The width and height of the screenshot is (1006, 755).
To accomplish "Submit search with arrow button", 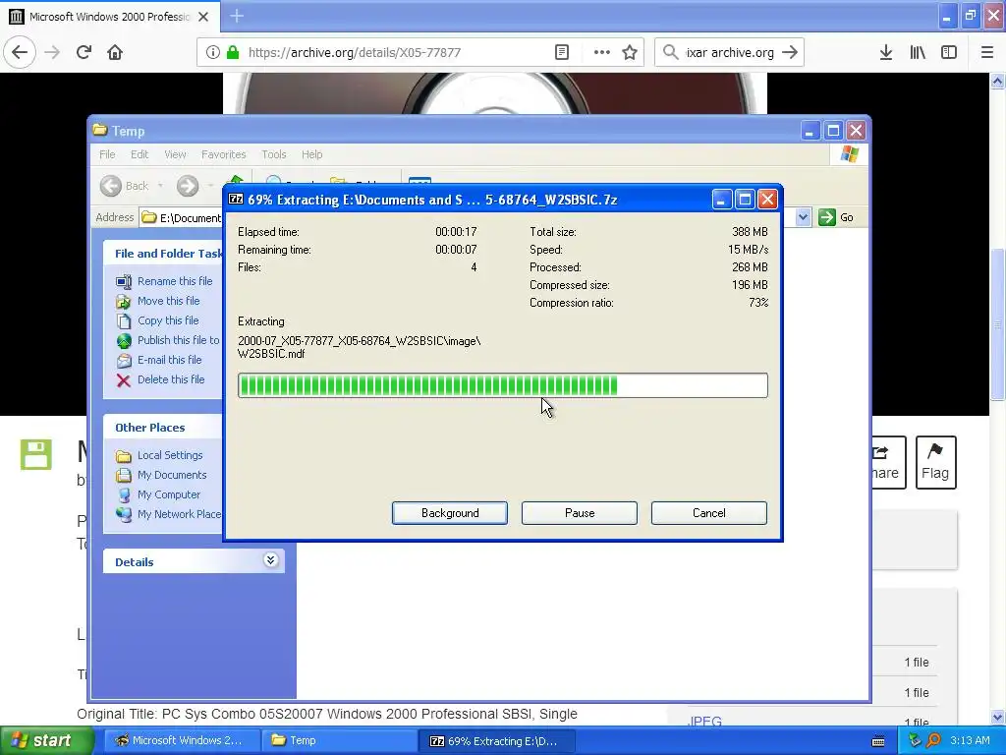I will tap(790, 52).
